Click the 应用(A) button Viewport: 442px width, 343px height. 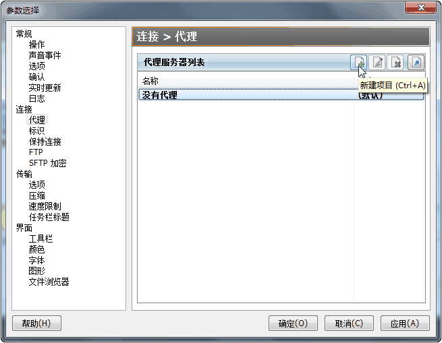pos(405,323)
